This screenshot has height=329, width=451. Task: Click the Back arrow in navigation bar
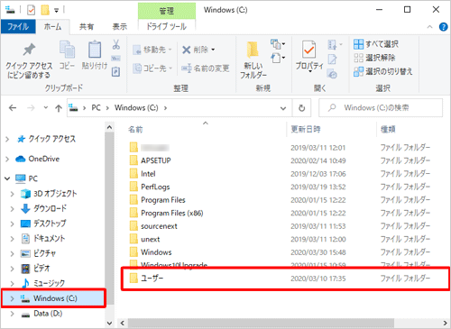(x=13, y=108)
